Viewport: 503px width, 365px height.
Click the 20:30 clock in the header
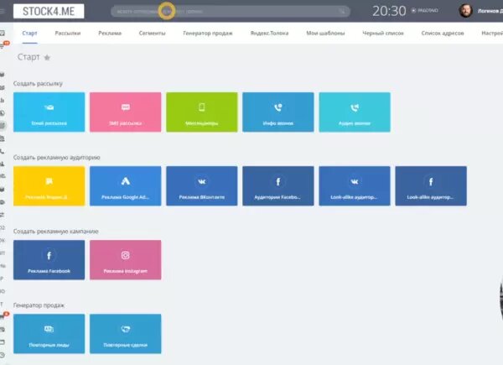(x=389, y=11)
